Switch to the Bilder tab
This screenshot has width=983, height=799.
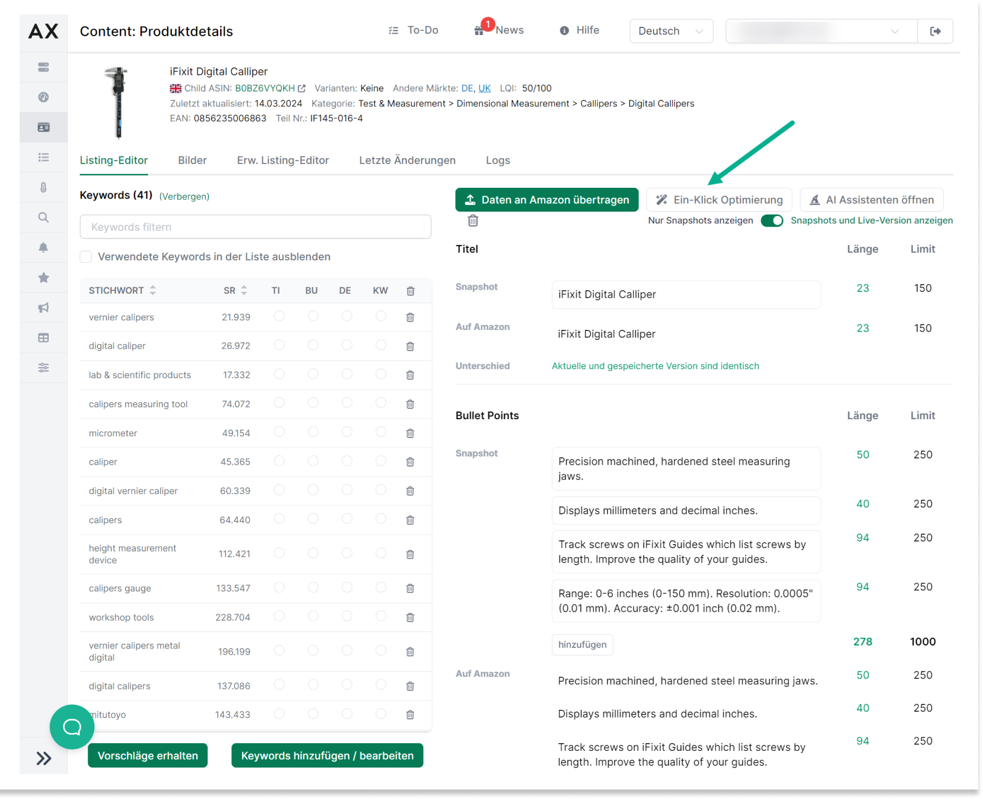pyautogui.click(x=192, y=161)
